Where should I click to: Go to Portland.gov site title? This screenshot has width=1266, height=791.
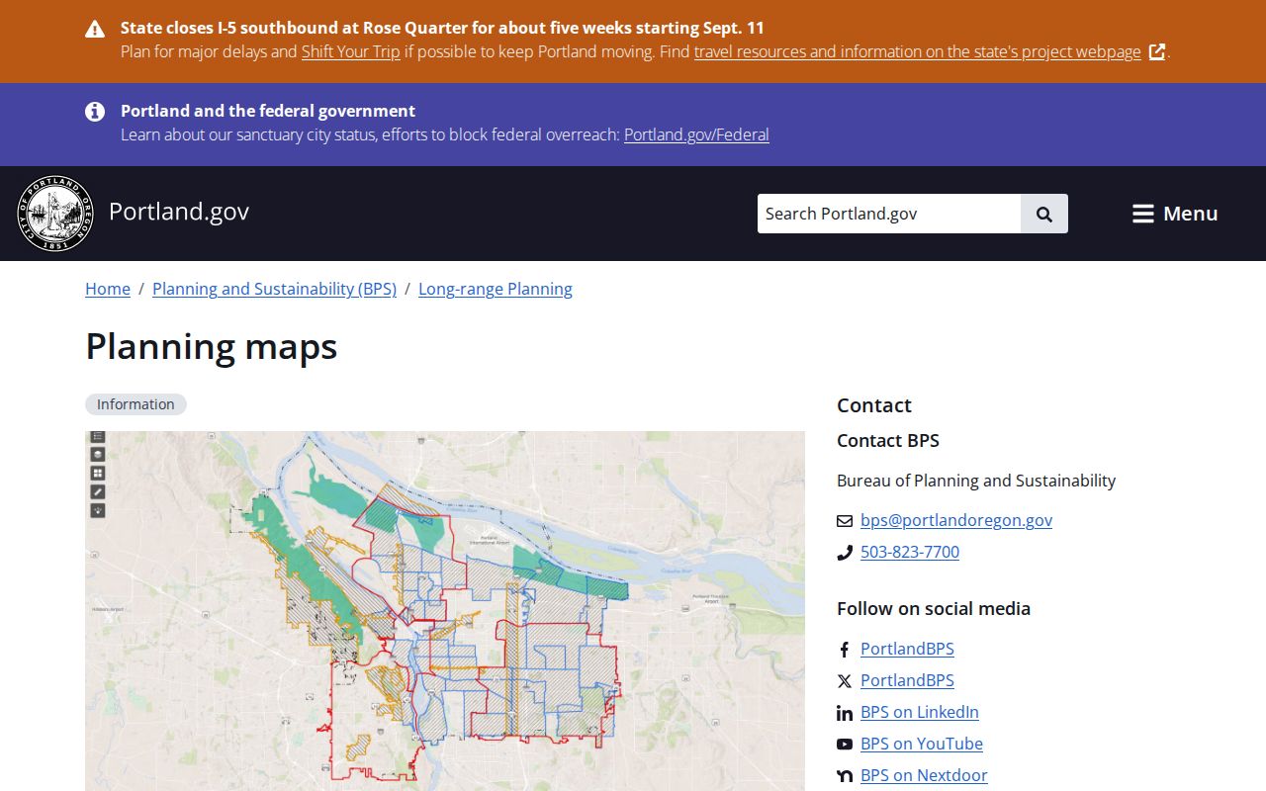pos(179,212)
